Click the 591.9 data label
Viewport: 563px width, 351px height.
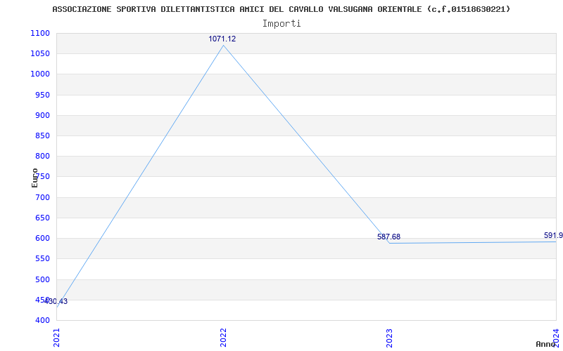(553, 235)
